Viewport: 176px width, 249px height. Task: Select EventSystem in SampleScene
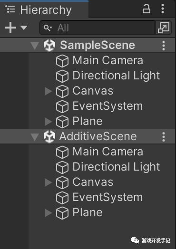tap(108, 106)
